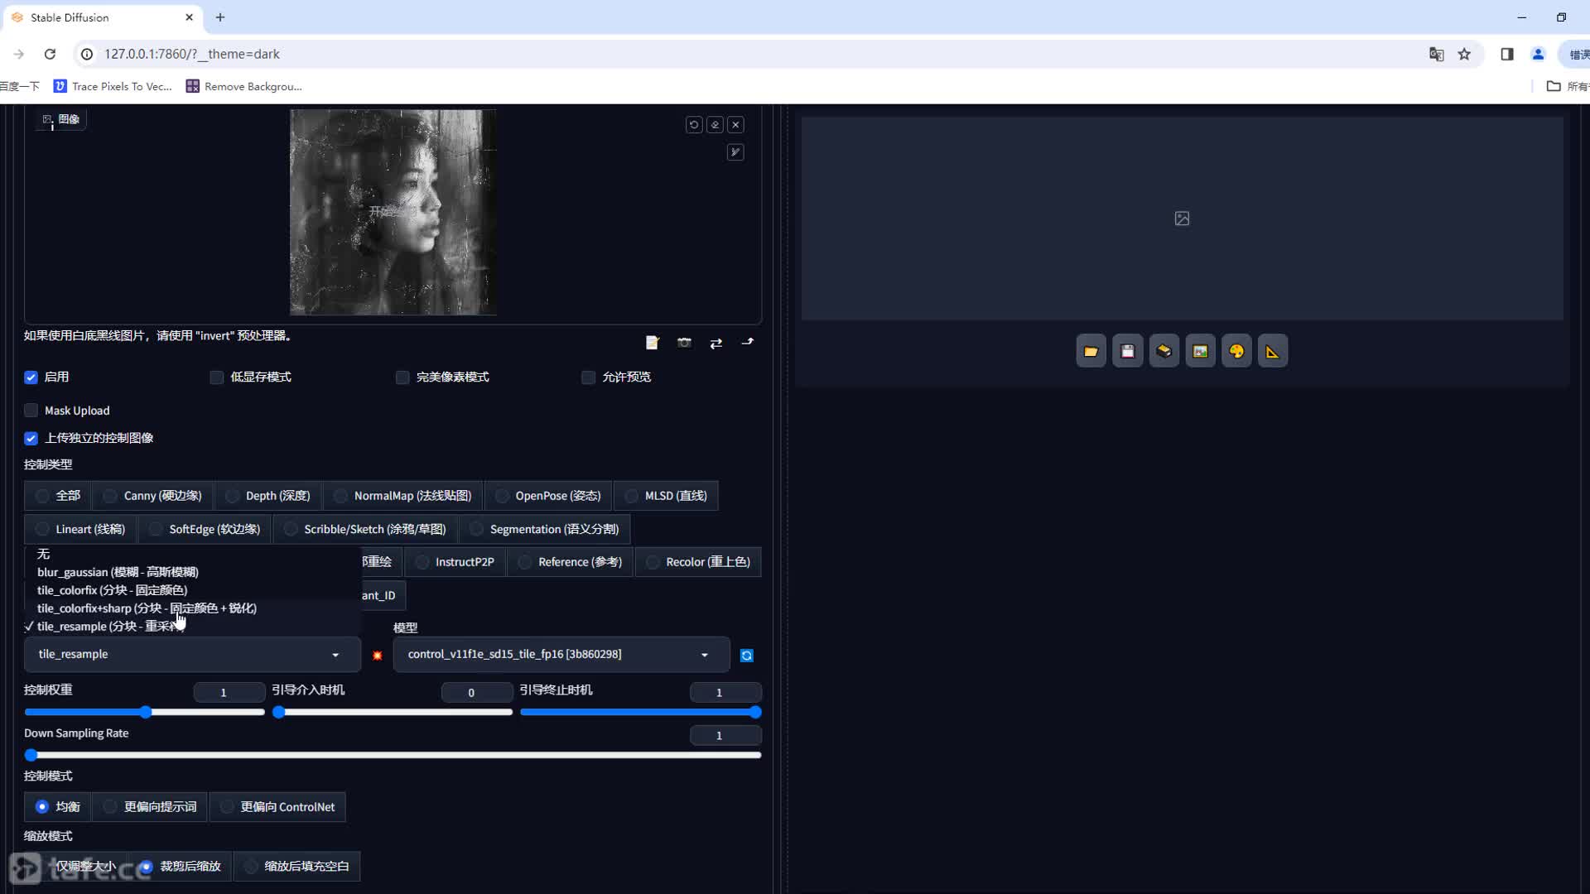Select Recolor (重上色) control type
This screenshot has height=894, width=1590.
pos(698,562)
